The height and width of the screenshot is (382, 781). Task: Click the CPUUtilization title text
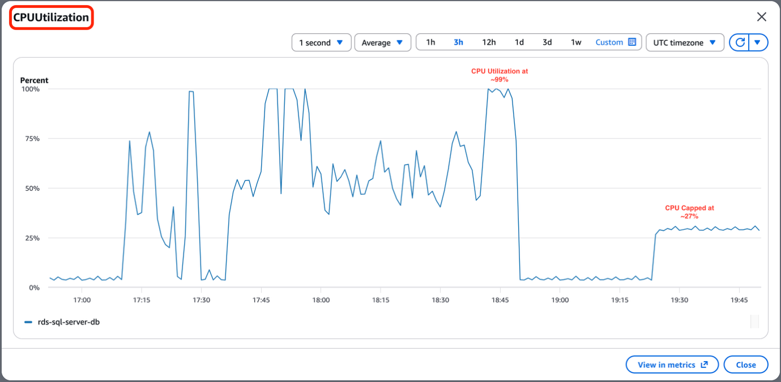[x=51, y=18]
